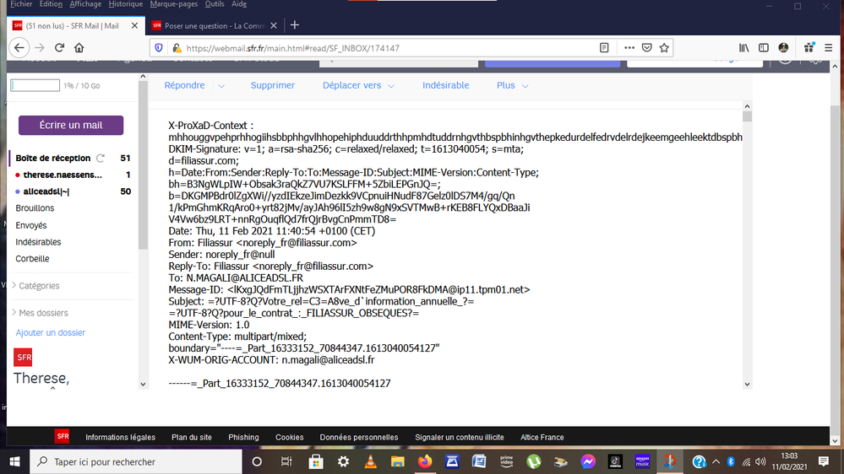The width and height of the screenshot is (844, 474).
Task: Click the Windows taskbar search field
Action: point(135,461)
